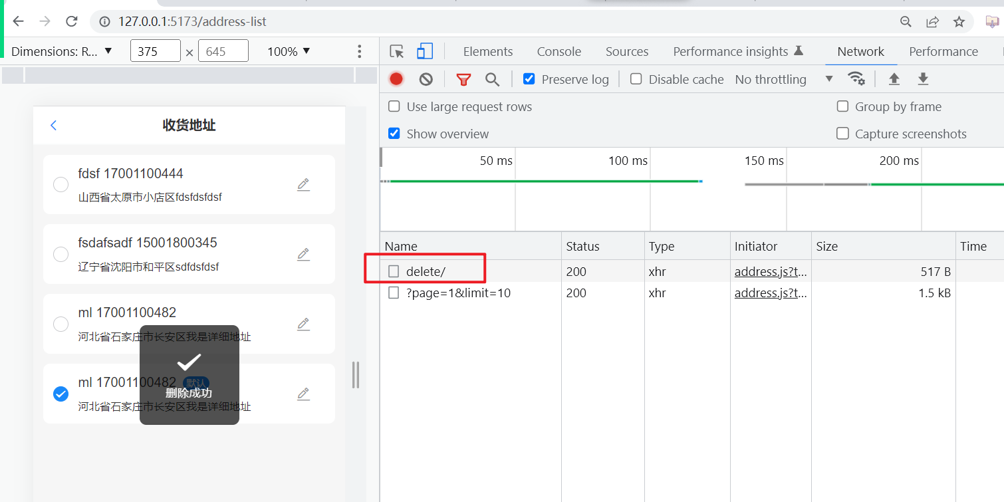Select the fdsf address radio button
This screenshot has height=502, width=1004.
[x=61, y=185]
